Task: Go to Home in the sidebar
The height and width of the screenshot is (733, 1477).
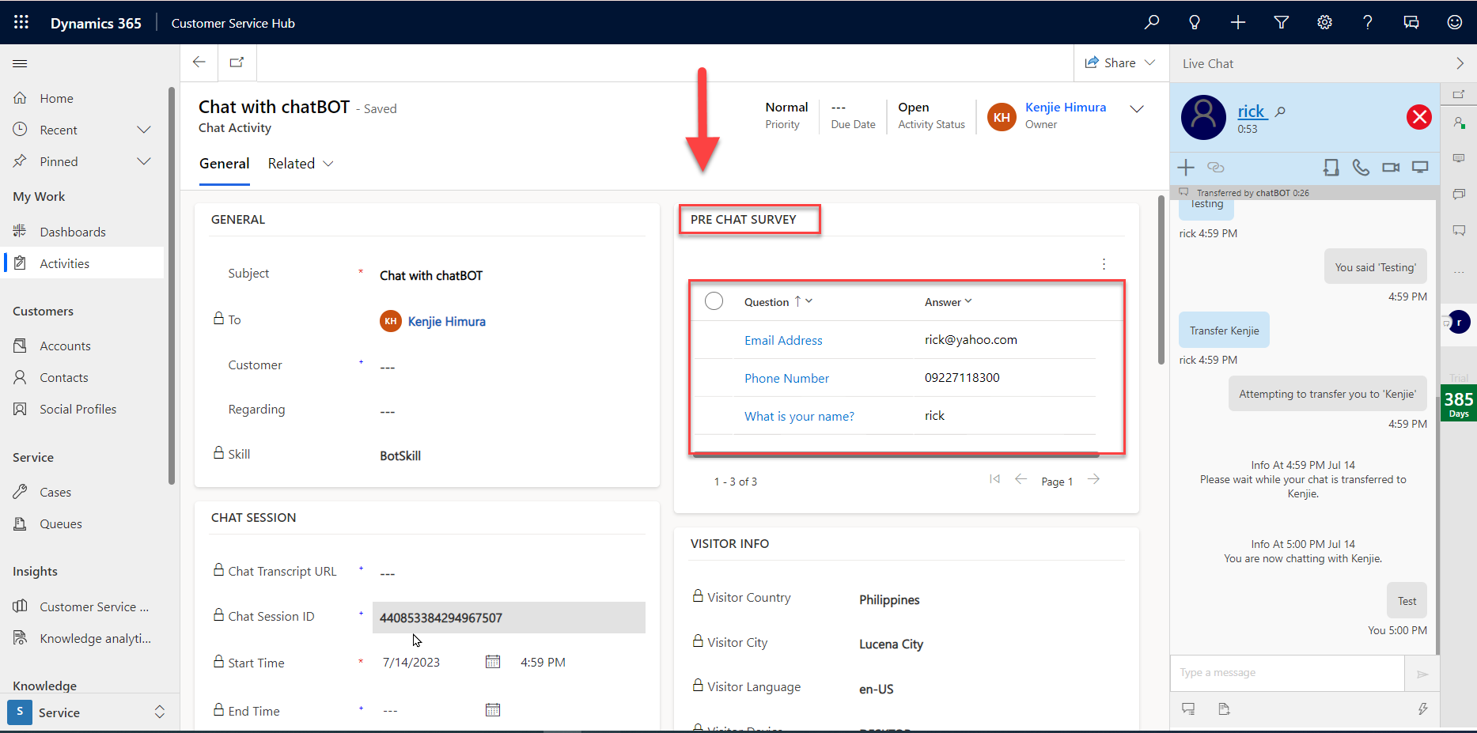Action: [56, 98]
